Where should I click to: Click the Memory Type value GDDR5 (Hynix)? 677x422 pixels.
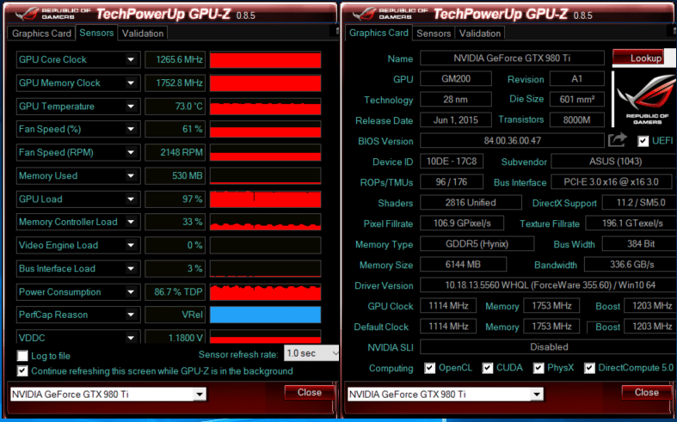click(477, 243)
